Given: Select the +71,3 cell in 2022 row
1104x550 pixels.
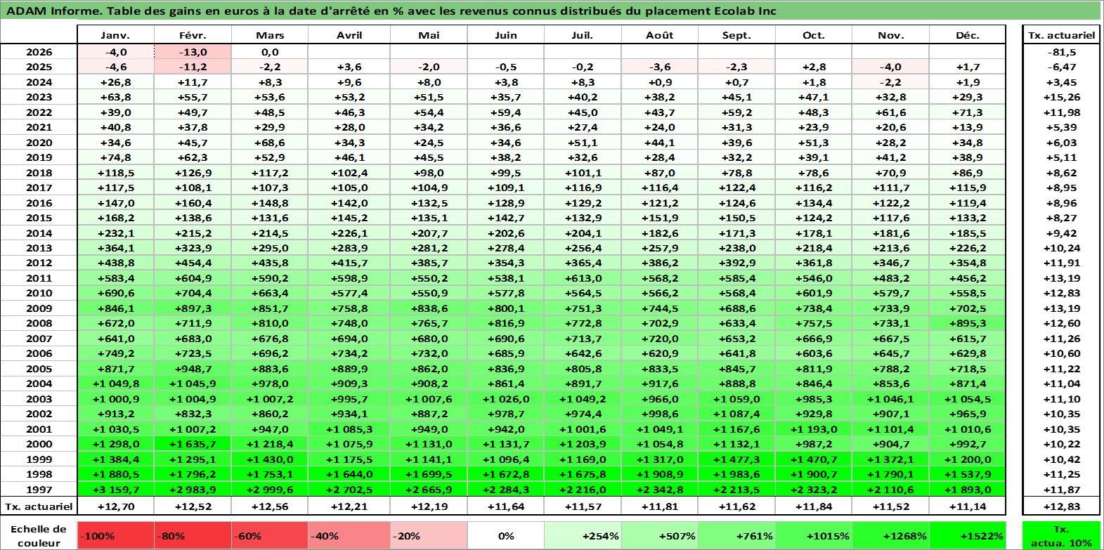Looking at the screenshot, I should tap(968, 112).
